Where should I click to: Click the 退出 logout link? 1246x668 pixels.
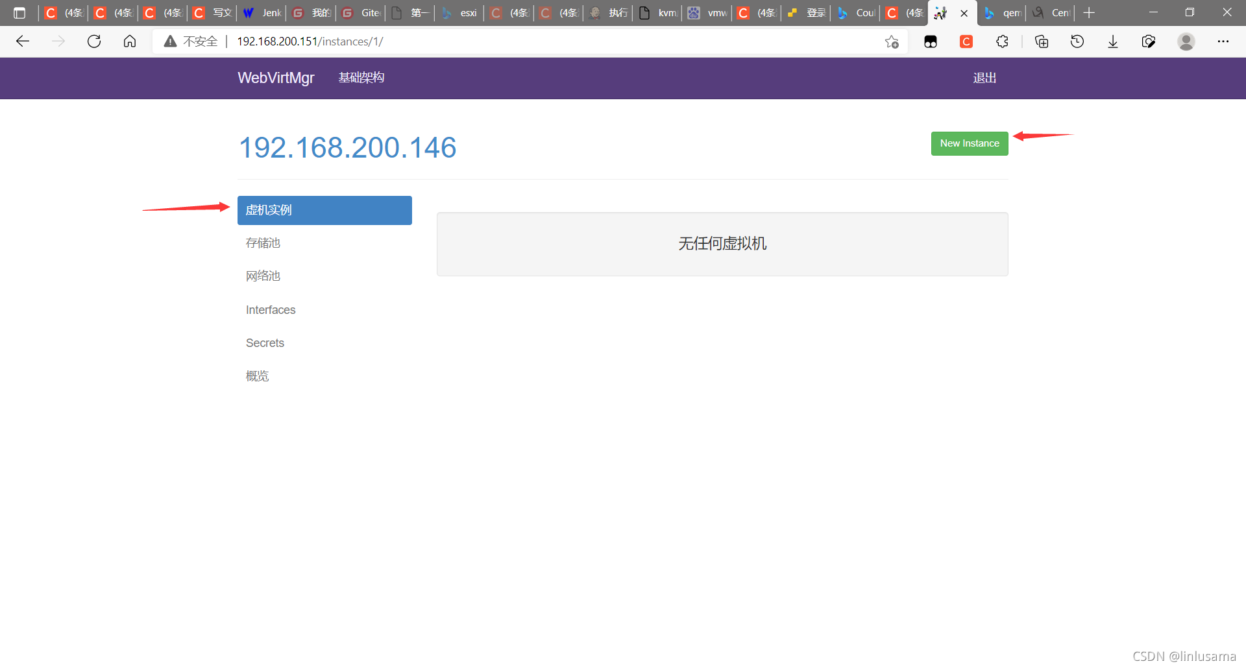point(984,78)
